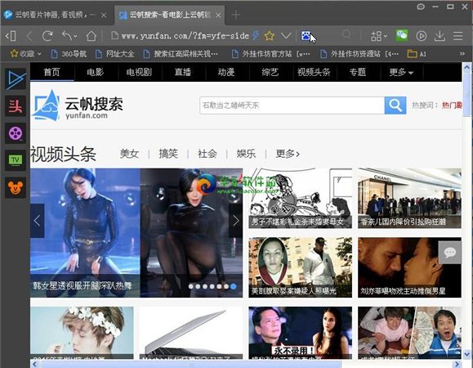Bookmark this page with the star
473x368 pixels.
(269, 36)
